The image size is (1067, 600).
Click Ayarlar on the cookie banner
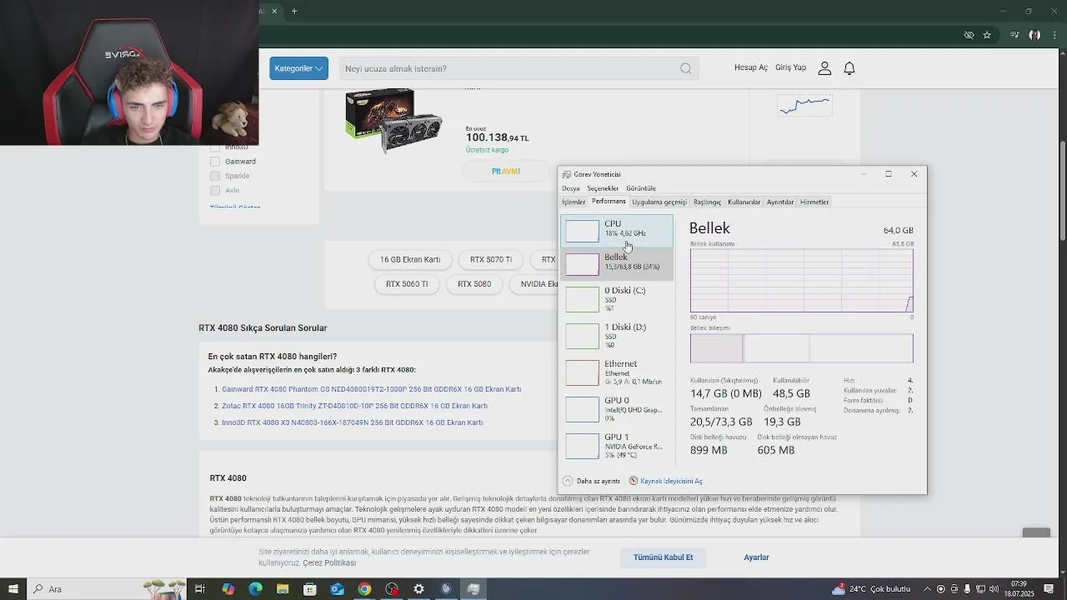pyautogui.click(x=756, y=557)
